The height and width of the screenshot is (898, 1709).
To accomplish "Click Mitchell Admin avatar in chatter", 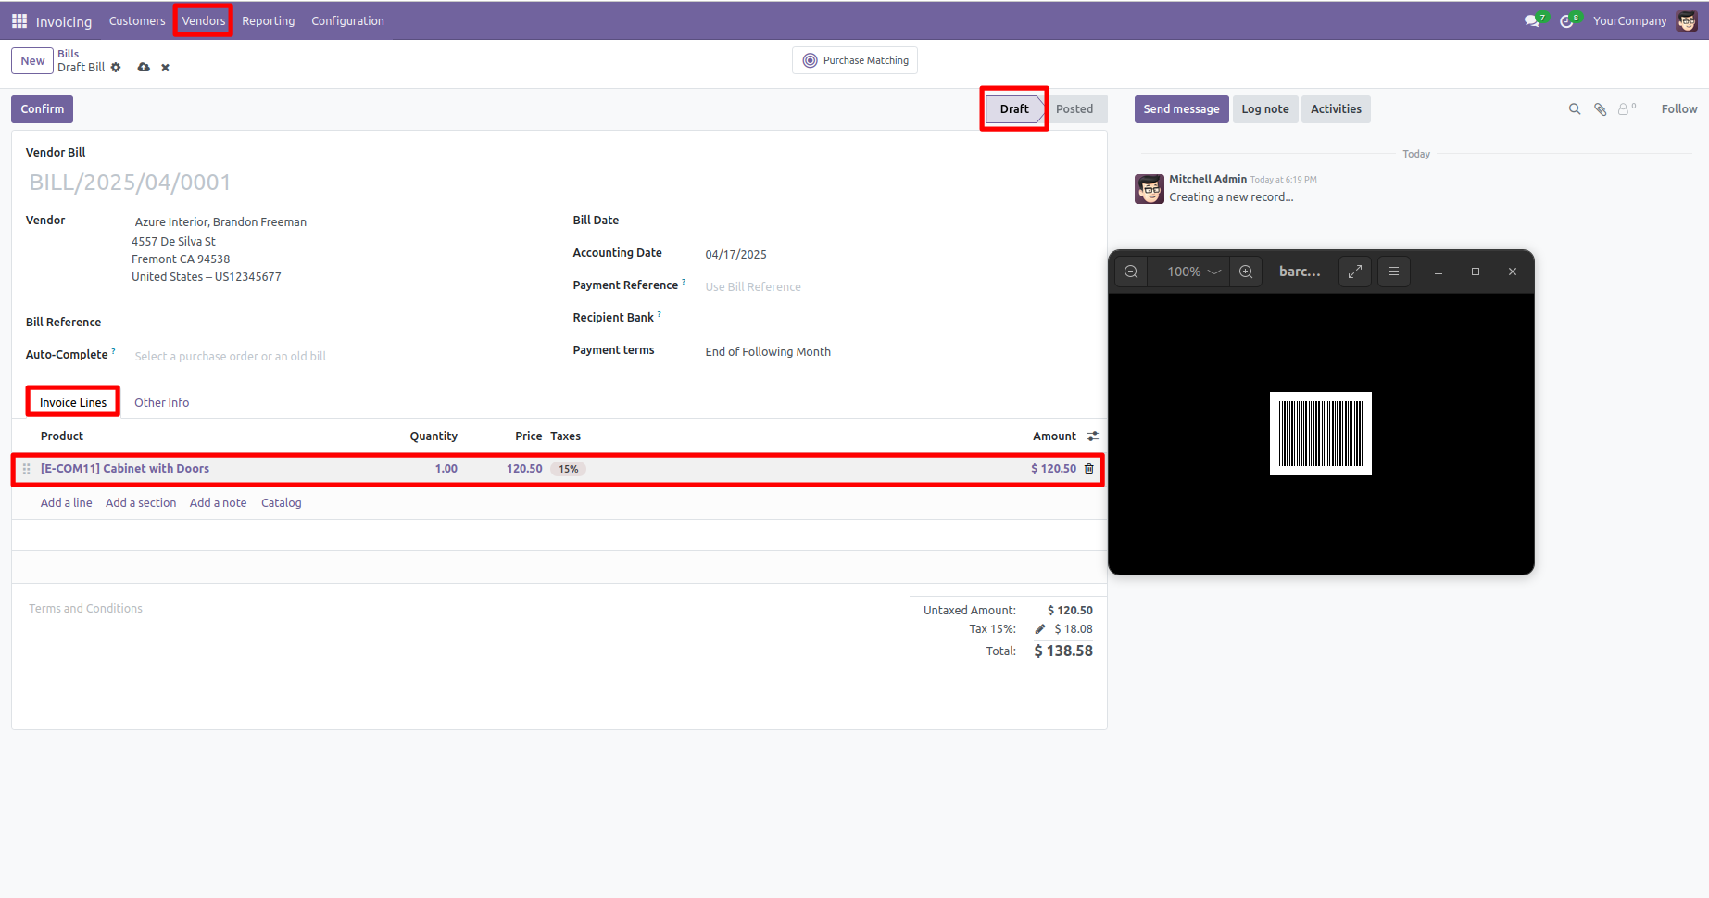I will click(x=1150, y=189).
